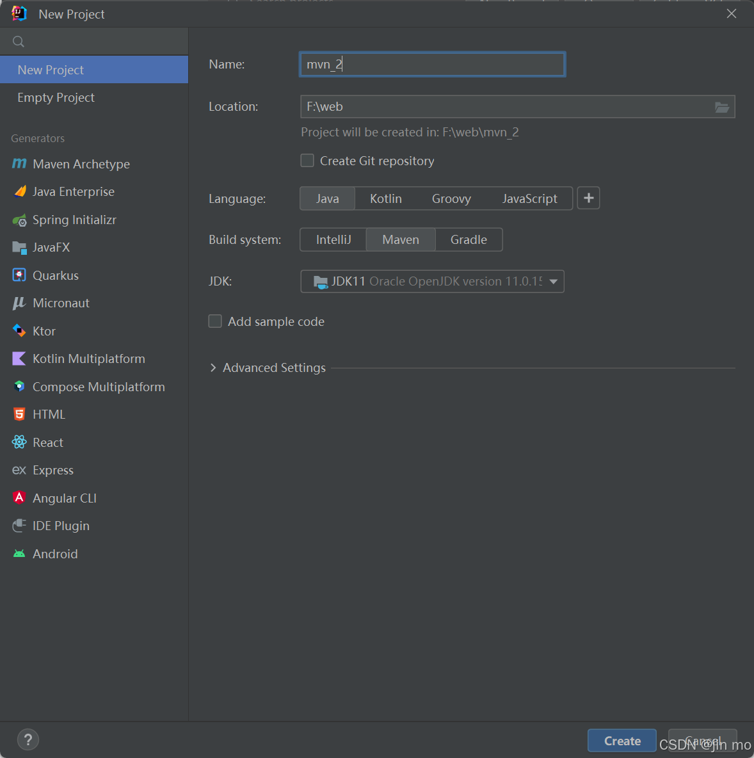
Task: Click the HTML5 shield icon
Action: click(x=19, y=414)
